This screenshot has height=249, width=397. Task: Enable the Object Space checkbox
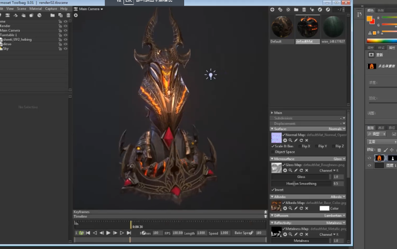[x=273, y=152]
